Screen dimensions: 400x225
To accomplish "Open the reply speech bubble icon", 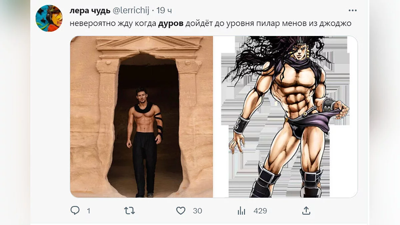I will pos(75,210).
